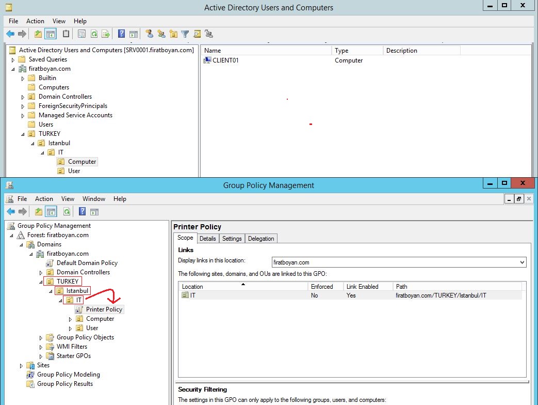This screenshot has height=405, width=538.
Task: Open Properties icon in Active Directory toolbar
Action: click(81, 34)
